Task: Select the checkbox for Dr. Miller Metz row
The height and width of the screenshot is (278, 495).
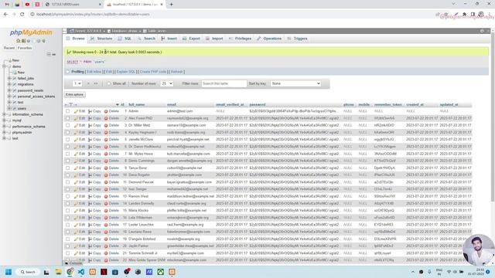Action: pos(67,125)
